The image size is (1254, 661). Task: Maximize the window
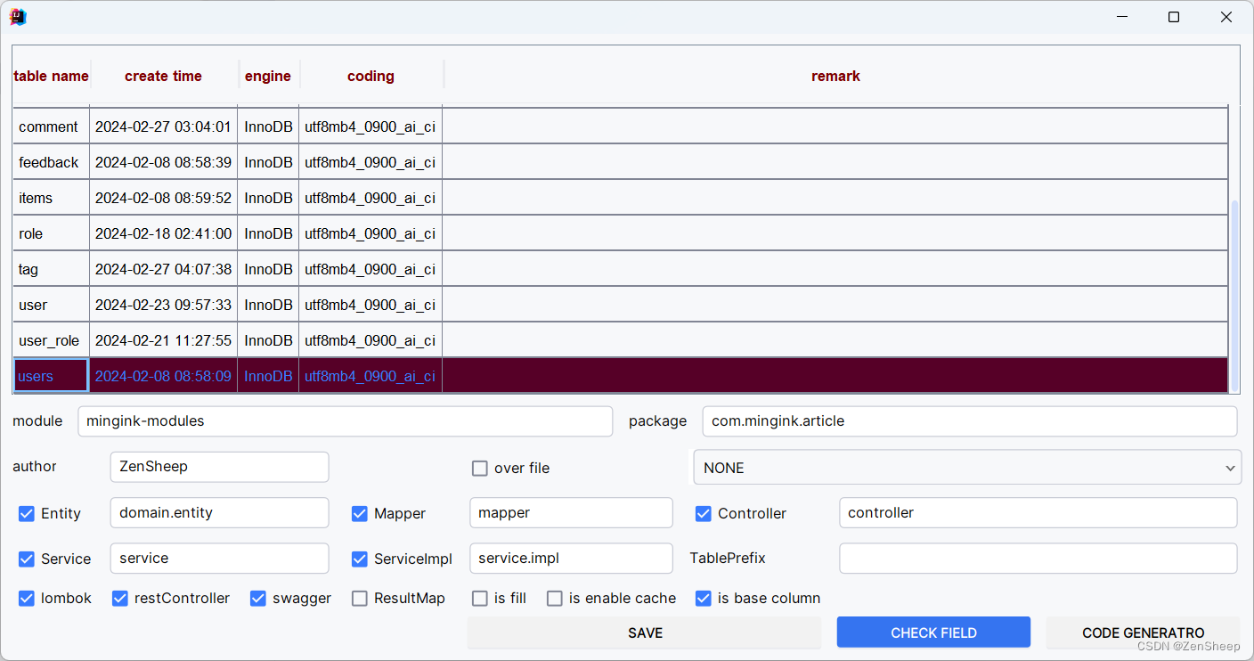point(1174,17)
